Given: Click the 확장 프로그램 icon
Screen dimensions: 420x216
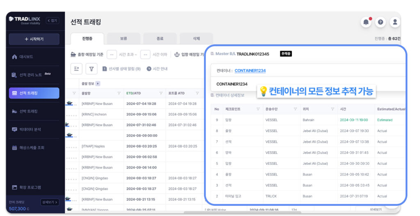Looking at the screenshot, I should tap(14, 187).
